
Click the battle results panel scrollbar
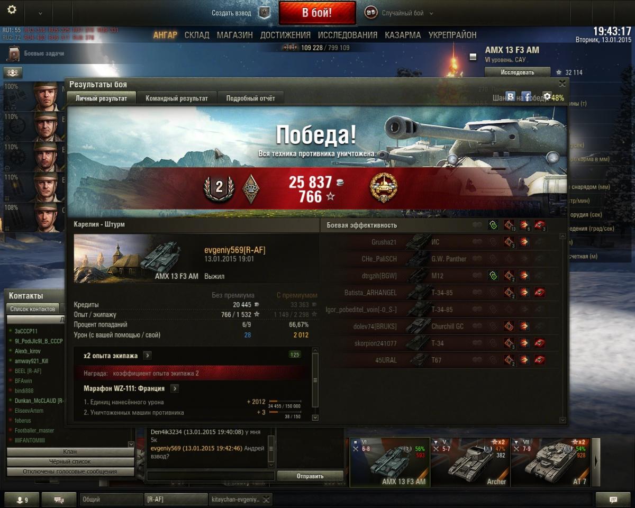[x=562, y=327]
